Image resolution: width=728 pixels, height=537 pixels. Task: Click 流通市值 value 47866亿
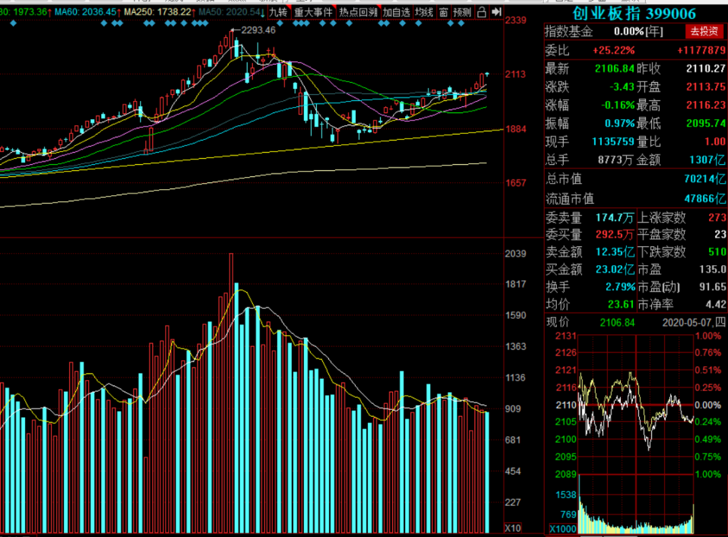(705, 199)
